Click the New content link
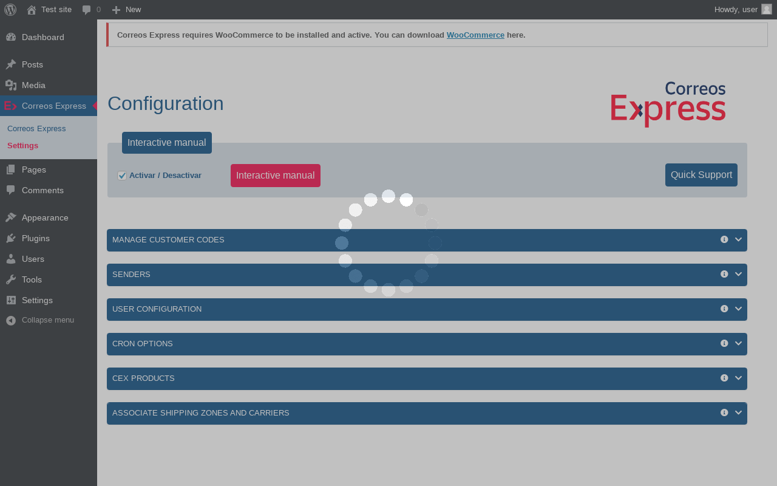 (133, 10)
